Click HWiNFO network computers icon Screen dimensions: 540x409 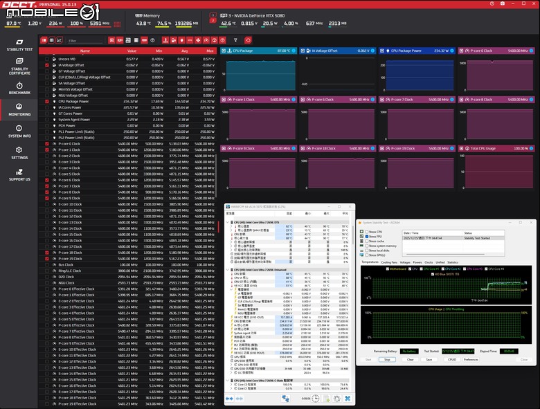click(x=285, y=399)
